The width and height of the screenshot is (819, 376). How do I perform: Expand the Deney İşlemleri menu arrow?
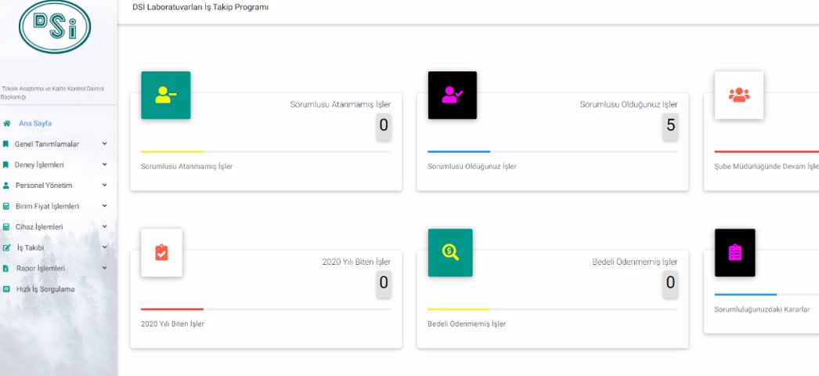click(x=104, y=164)
